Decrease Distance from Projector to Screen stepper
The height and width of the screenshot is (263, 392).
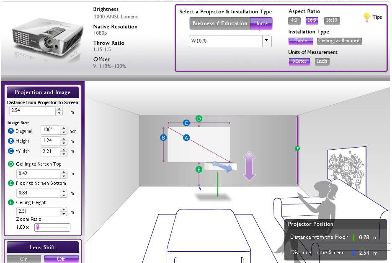coord(59,113)
